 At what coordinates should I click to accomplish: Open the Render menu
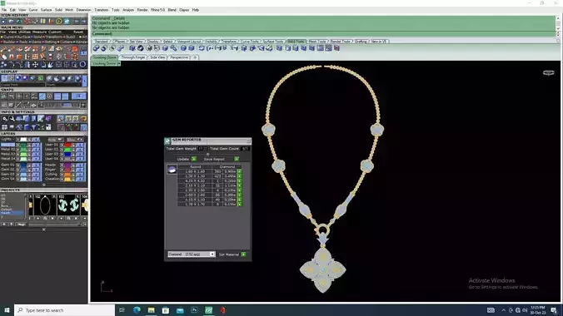142,10
